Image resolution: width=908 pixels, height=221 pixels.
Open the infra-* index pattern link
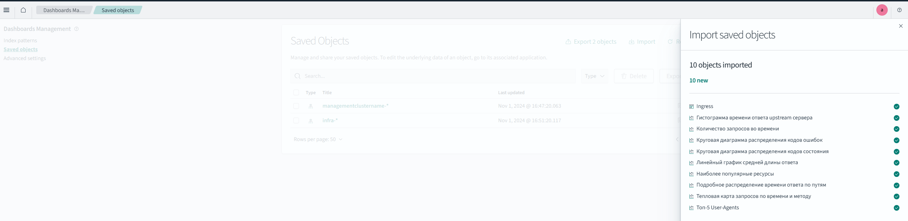pyautogui.click(x=330, y=120)
